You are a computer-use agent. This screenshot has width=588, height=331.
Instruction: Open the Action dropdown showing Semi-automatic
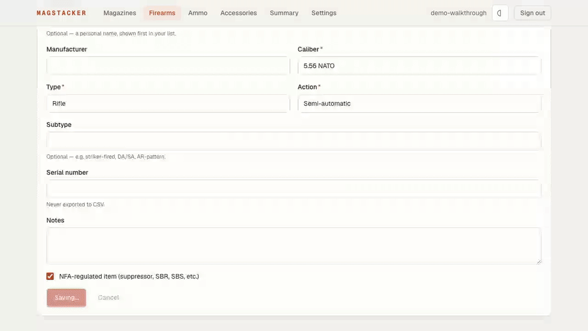click(x=419, y=103)
